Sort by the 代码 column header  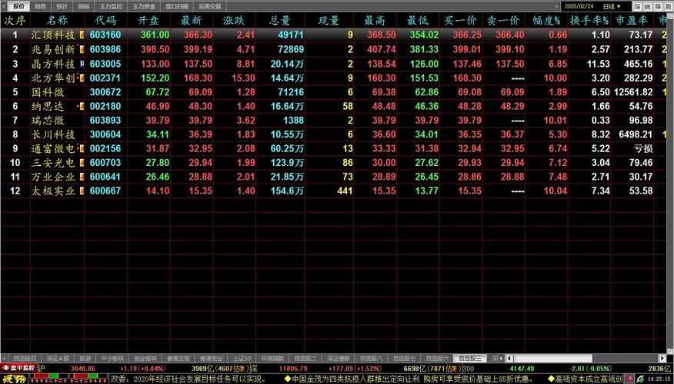coord(105,20)
